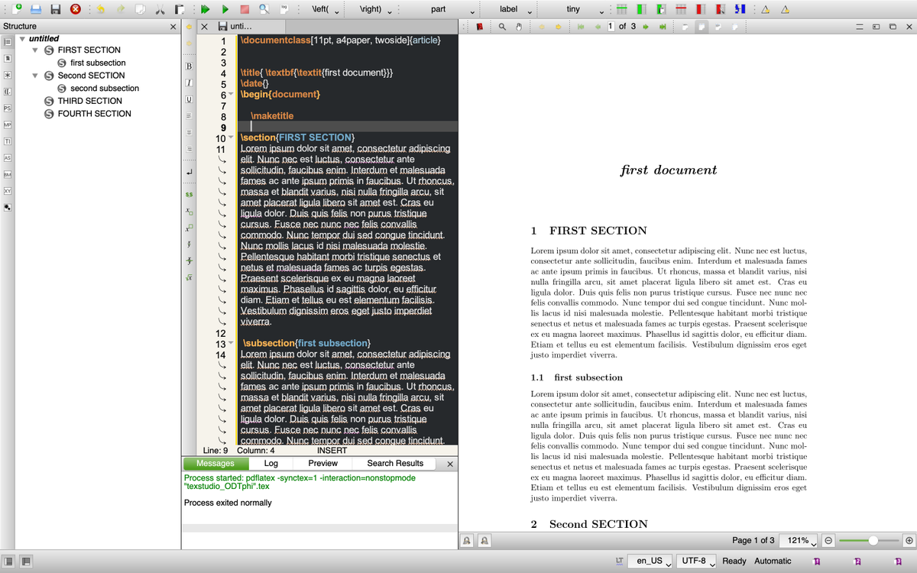Screen dimensions: 917x573
Task: Switch to the Search Results tab
Action: pyautogui.click(x=395, y=463)
